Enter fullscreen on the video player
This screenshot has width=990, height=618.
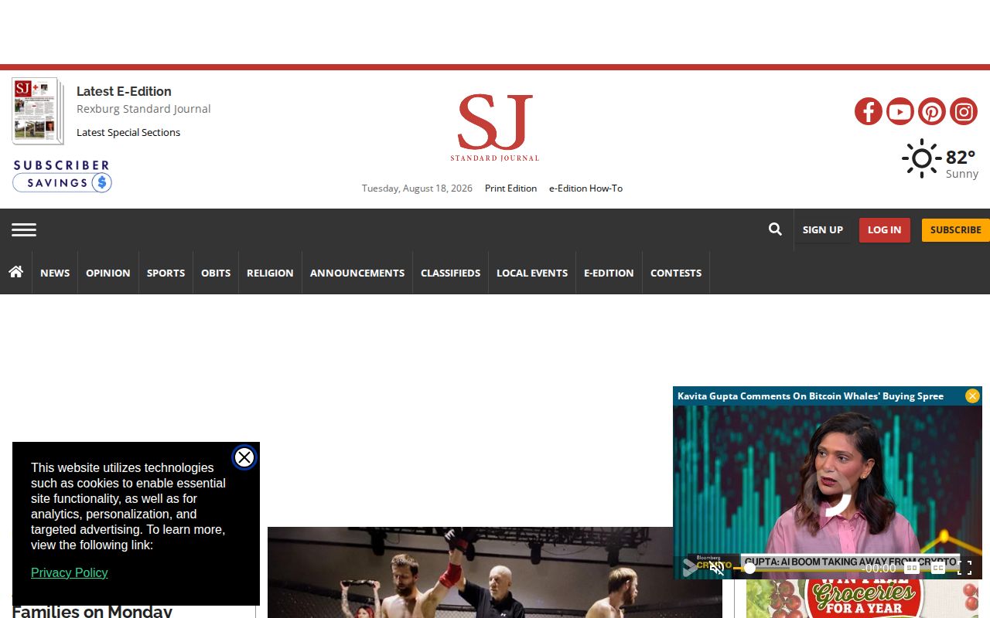964,569
